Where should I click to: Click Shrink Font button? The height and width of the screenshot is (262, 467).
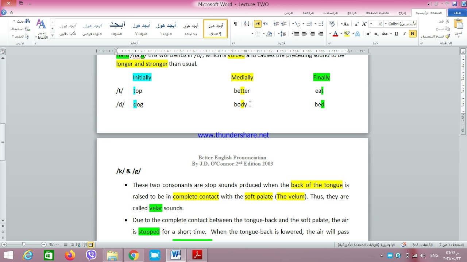(x=357, y=24)
